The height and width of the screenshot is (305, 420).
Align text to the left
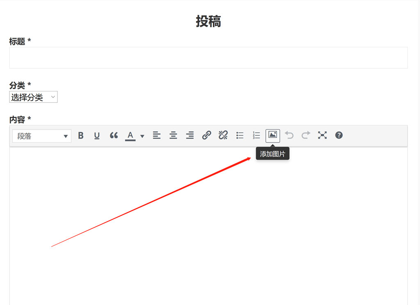click(157, 136)
